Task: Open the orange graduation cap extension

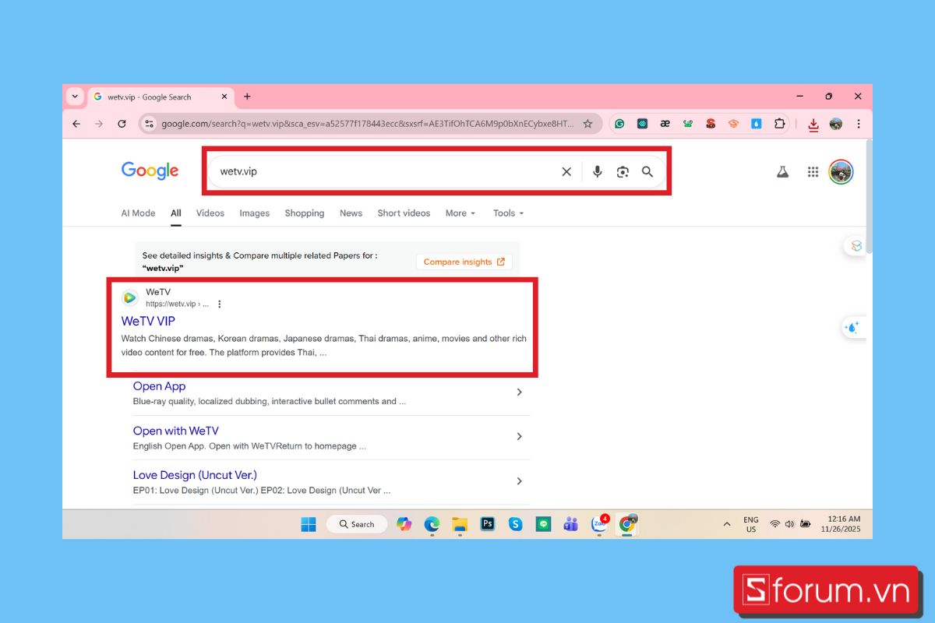Action: tap(733, 124)
